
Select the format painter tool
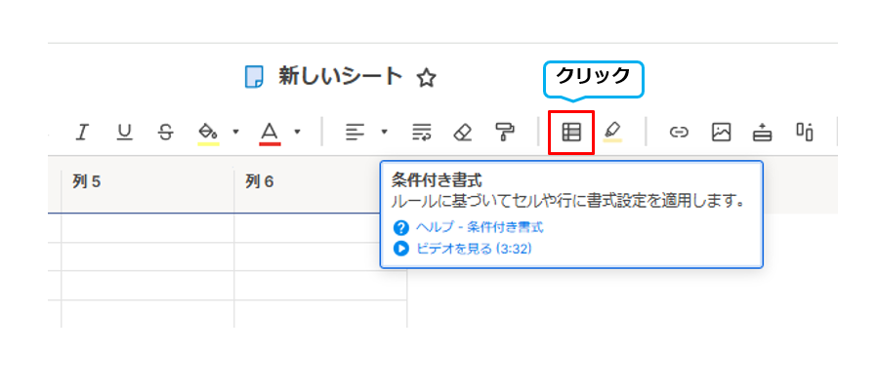pyautogui.click(x=505, y=133)
